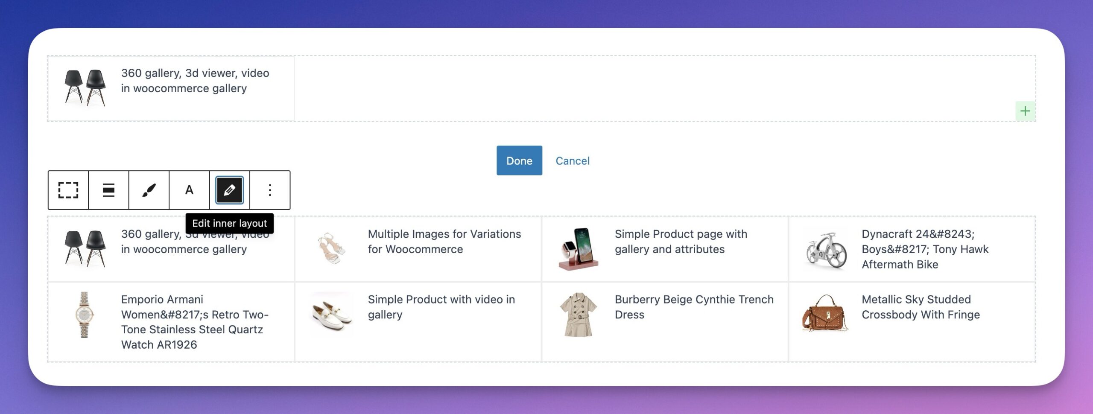
Task: Select the brush styles icon
Action: 149,190
